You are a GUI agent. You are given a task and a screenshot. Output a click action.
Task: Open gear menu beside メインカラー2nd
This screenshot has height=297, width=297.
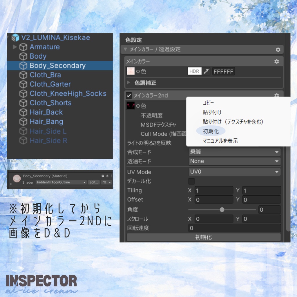tap(276, 95)
